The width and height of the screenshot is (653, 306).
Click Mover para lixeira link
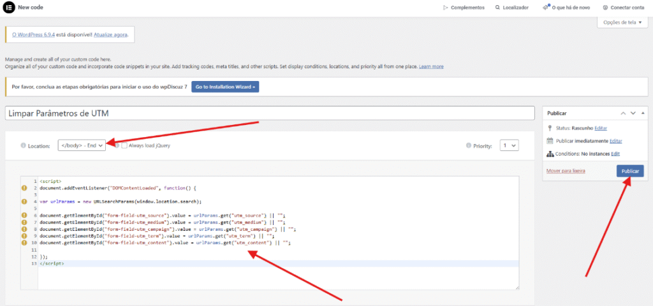click(x=566, y=170)
